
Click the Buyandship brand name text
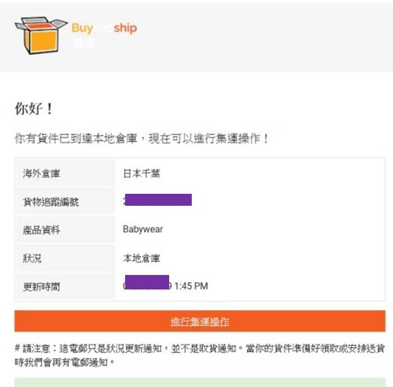point(104,28)
